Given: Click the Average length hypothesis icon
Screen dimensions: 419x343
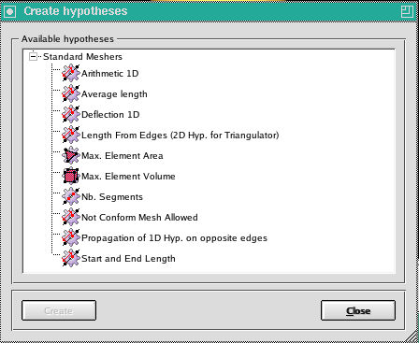Looking at the screenshot, I should pyautogui.click(x=71, y=93).
